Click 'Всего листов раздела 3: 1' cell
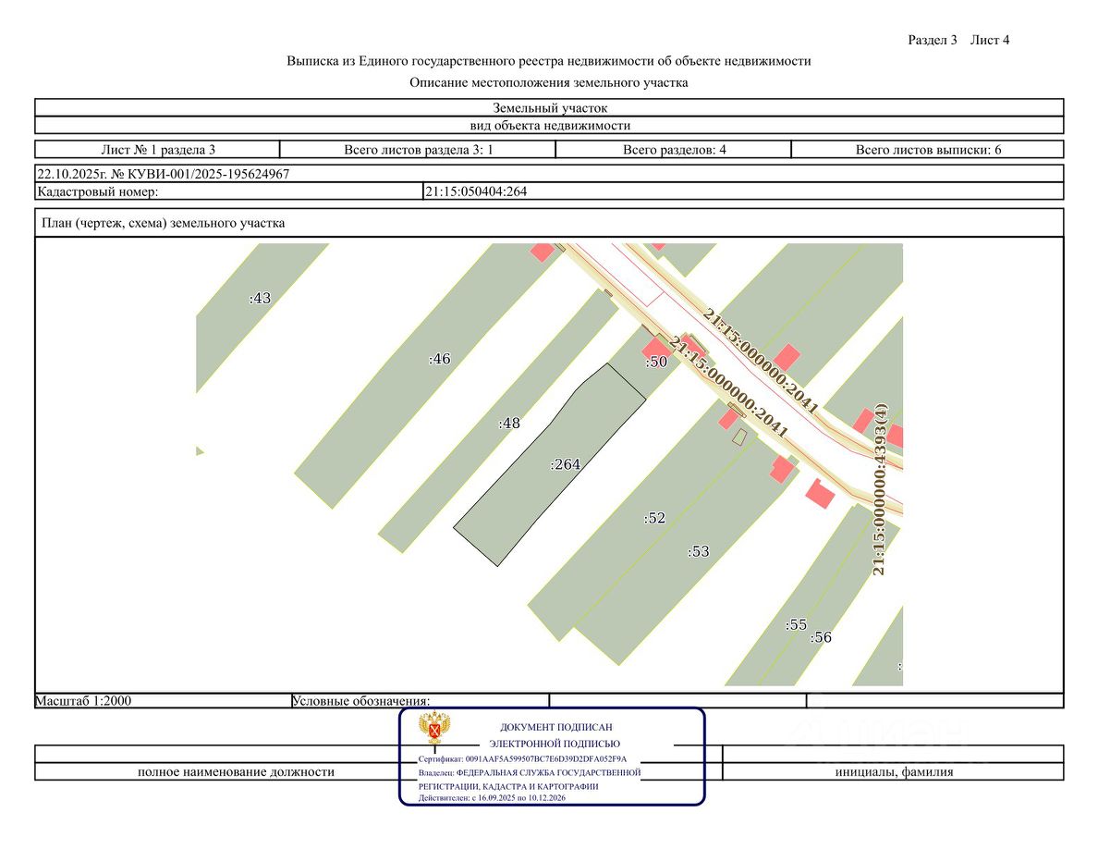This screenshot has height=849, width=1098. (x=418, y=149)
